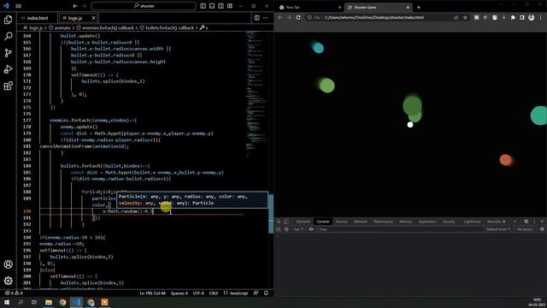
Task: Toggle DevTools device toolbar
Action: 286,222
